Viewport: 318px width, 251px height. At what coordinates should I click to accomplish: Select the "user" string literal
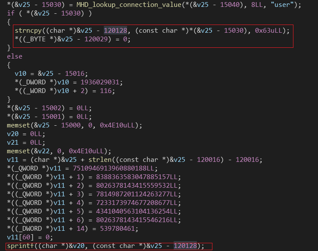[282, 5]
